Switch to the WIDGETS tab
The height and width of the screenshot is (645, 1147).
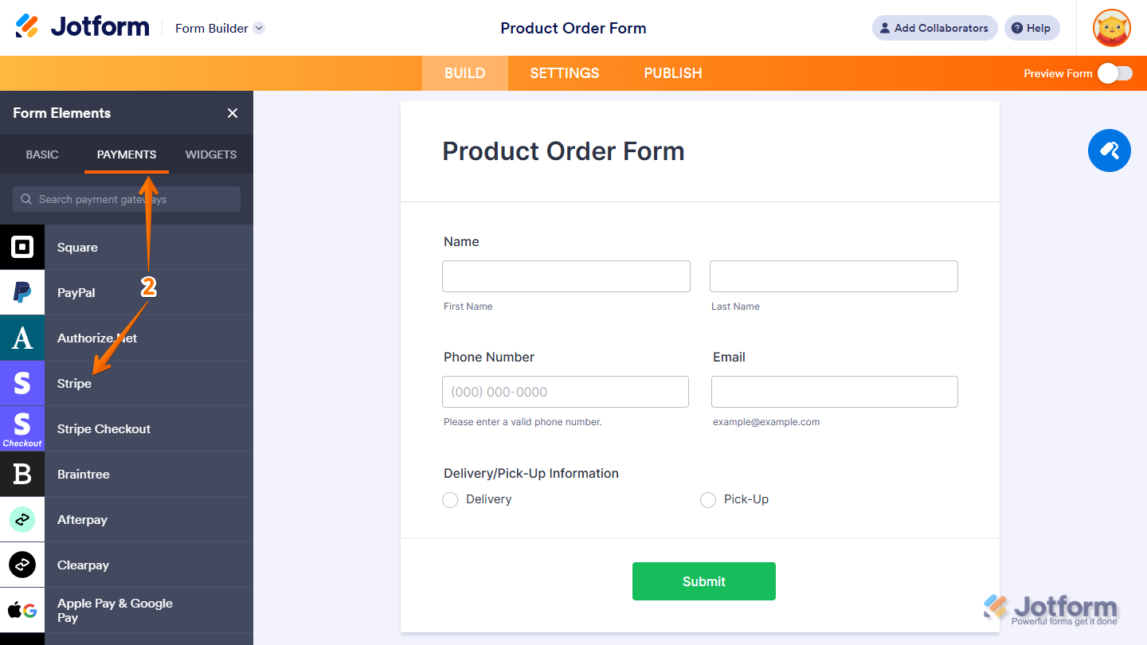pos(210,154)
